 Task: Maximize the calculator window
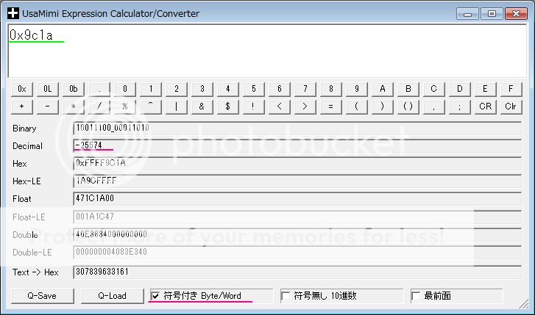click(x=492, y=14)
